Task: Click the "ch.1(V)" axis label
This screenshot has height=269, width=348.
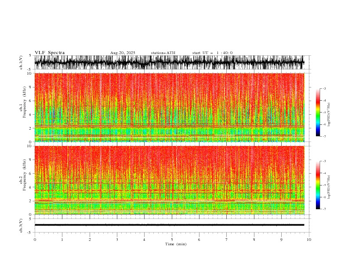Action: 21,62
